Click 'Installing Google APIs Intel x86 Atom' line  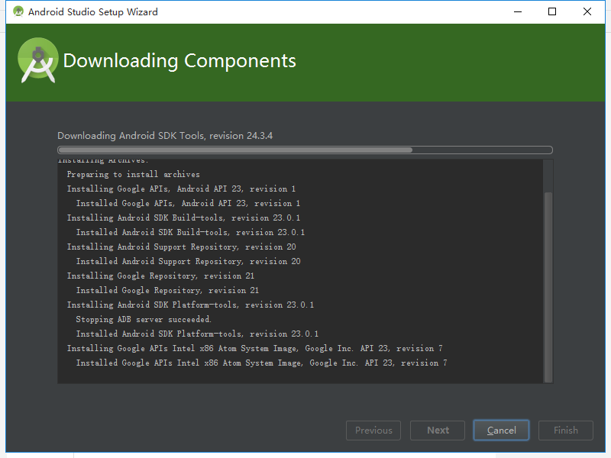click(x=255, y=348)
